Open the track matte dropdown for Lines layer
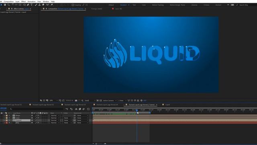This screenshot has width=257, height=145. (x=68, y=118)
